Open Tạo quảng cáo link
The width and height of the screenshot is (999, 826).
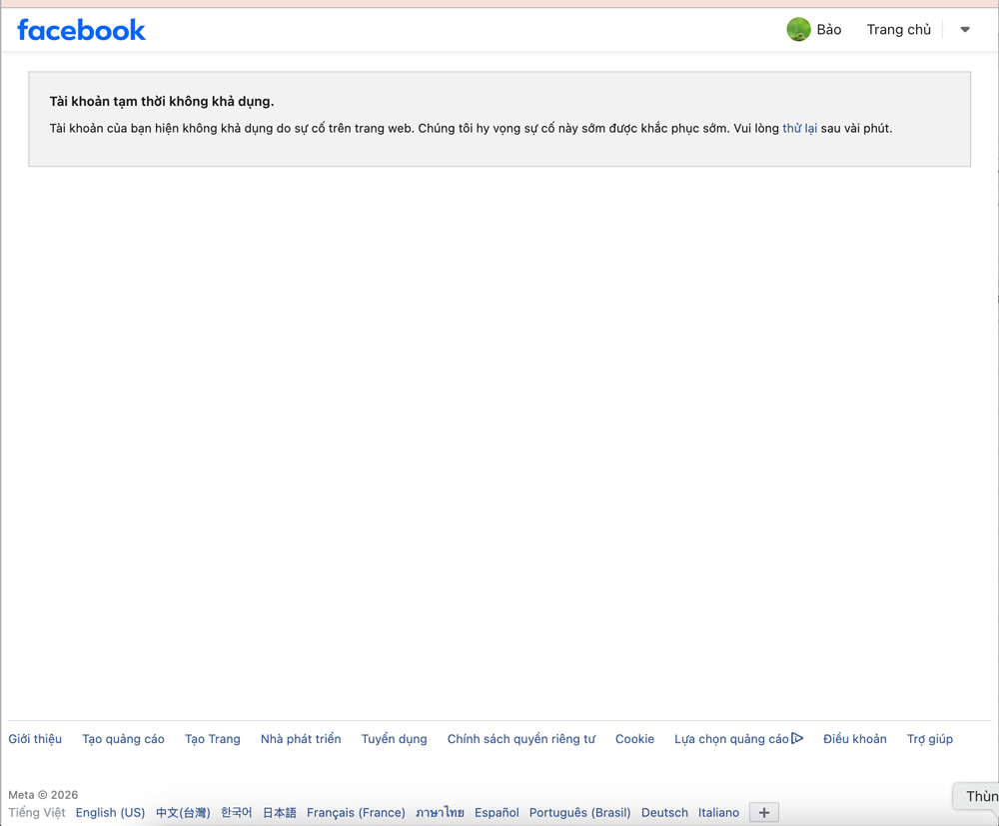(x=123, y=739)
